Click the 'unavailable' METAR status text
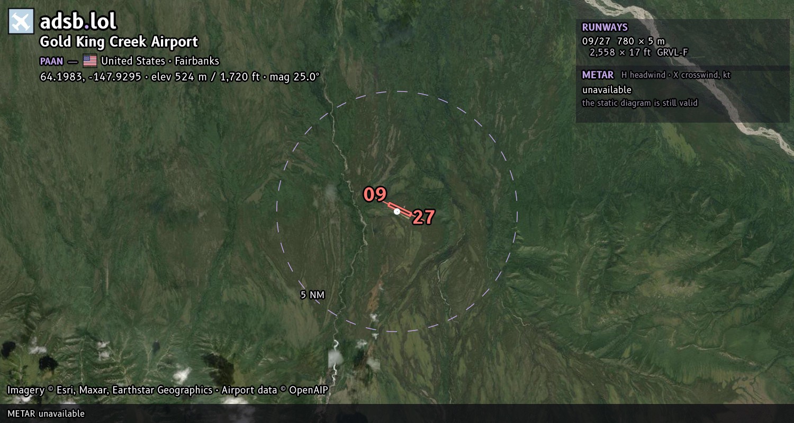The width and height of the screenshot is (794, 423). pyautogui.click(x=607, y=90)
